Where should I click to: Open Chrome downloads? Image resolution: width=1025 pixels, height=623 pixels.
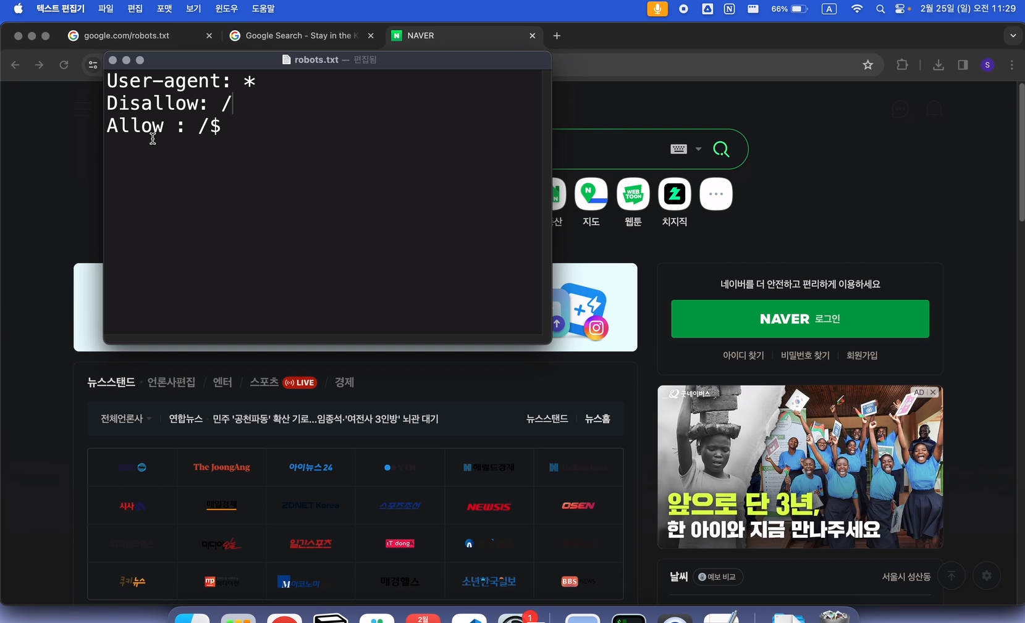pyautogui.click(x=939, y=65)
